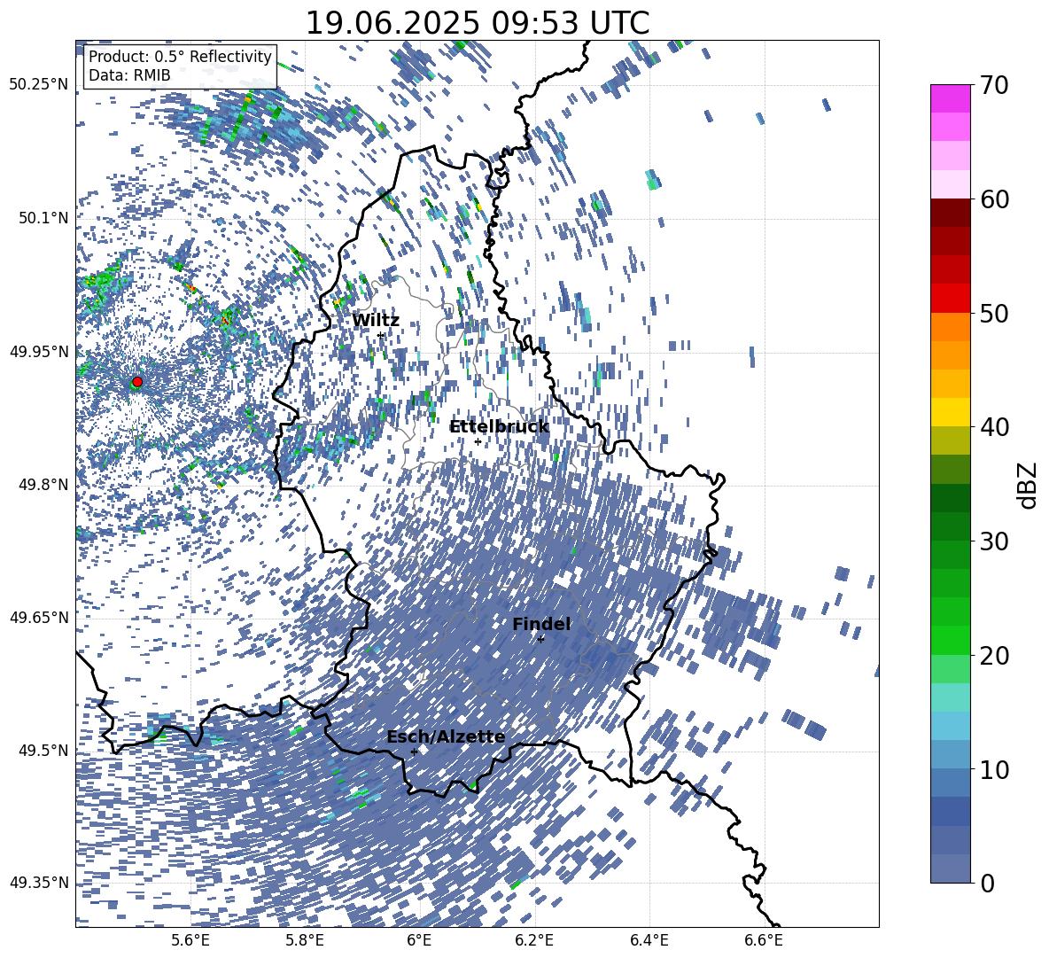Click the plot title '19.06.2025 09:53 UTC'
The image size is (1049, 958).
click(x=477, y=23)
